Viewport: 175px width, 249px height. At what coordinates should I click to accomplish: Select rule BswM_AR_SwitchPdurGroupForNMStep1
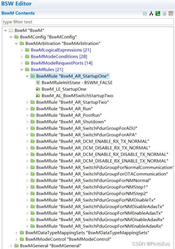pyautogui.click(x=92, y=187)
